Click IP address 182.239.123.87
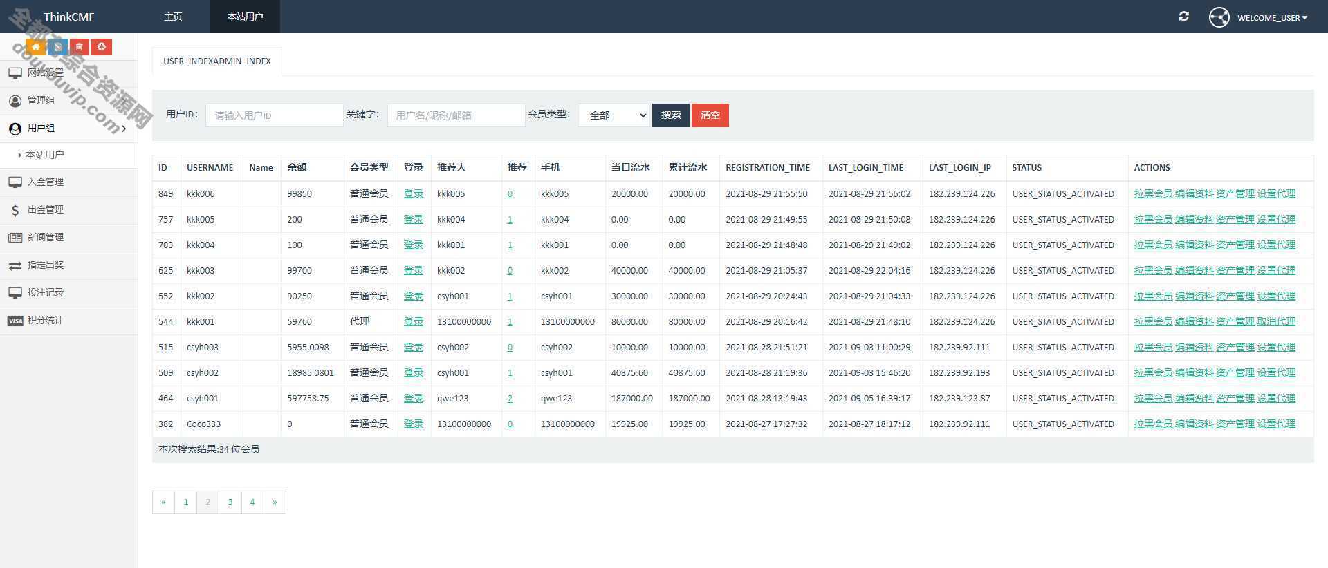This screenshot has height=568, width=1328. tap(959, 398)
